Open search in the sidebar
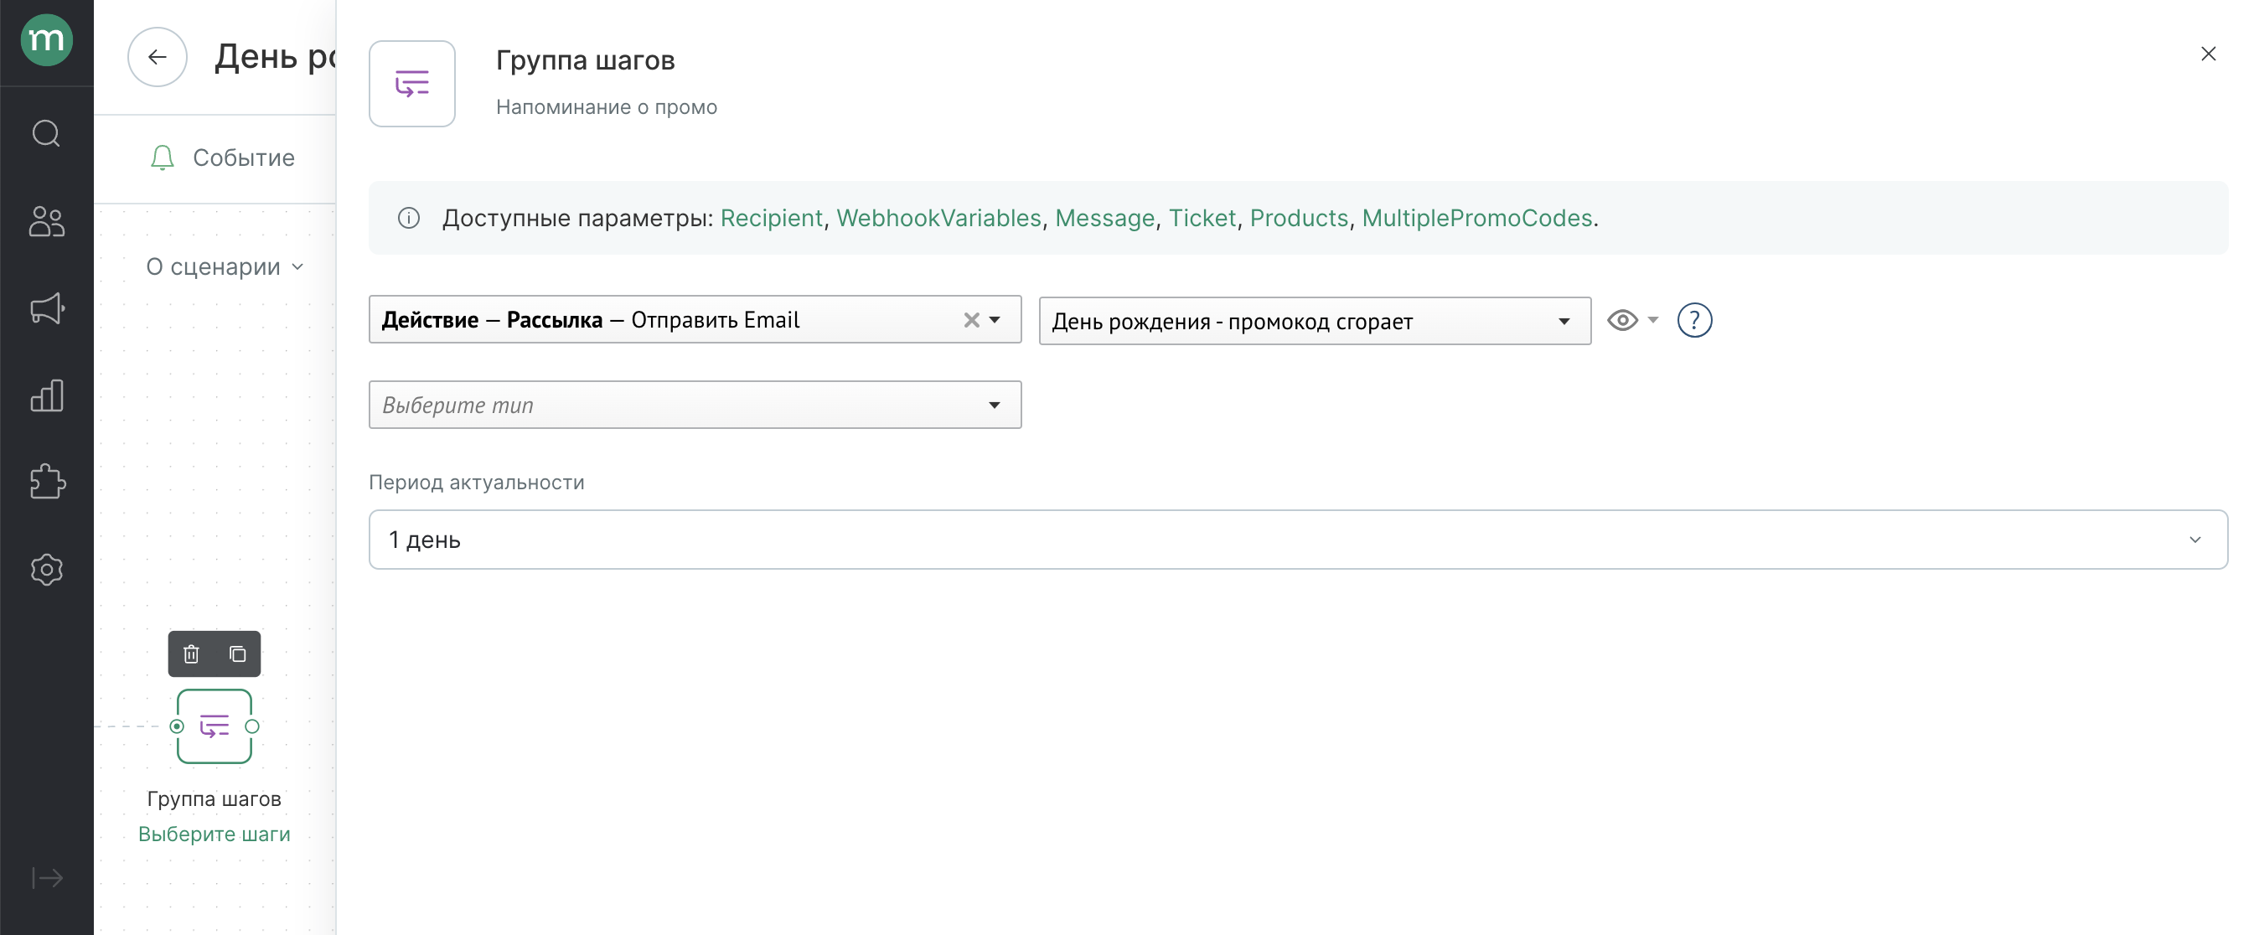The height and width of the screenshot is (935, 2259). pyautogui.click(x=46, y=133)
